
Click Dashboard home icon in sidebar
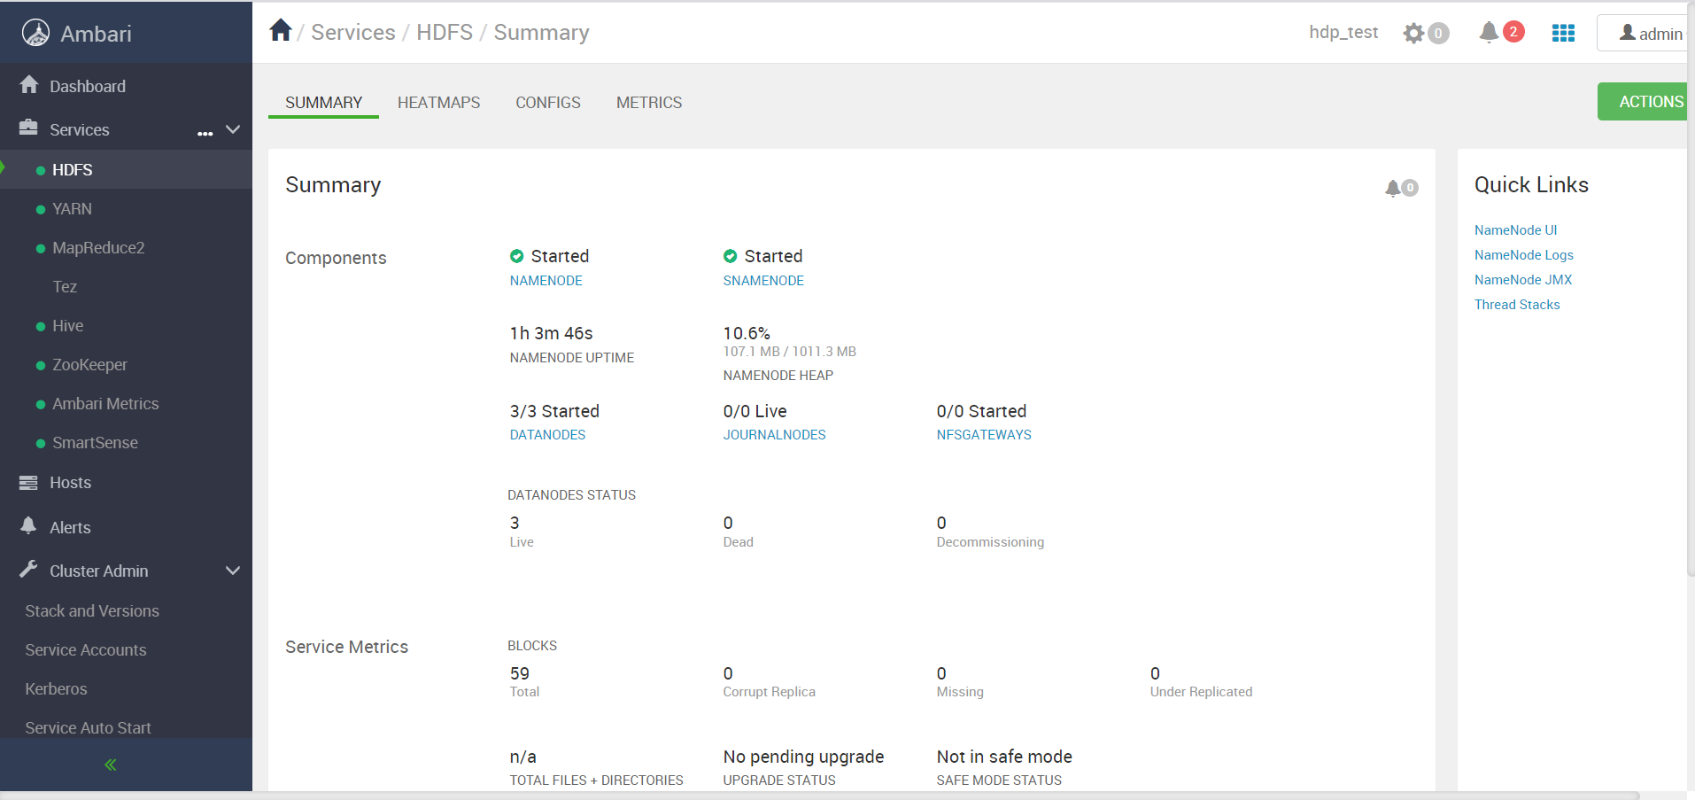29,84
